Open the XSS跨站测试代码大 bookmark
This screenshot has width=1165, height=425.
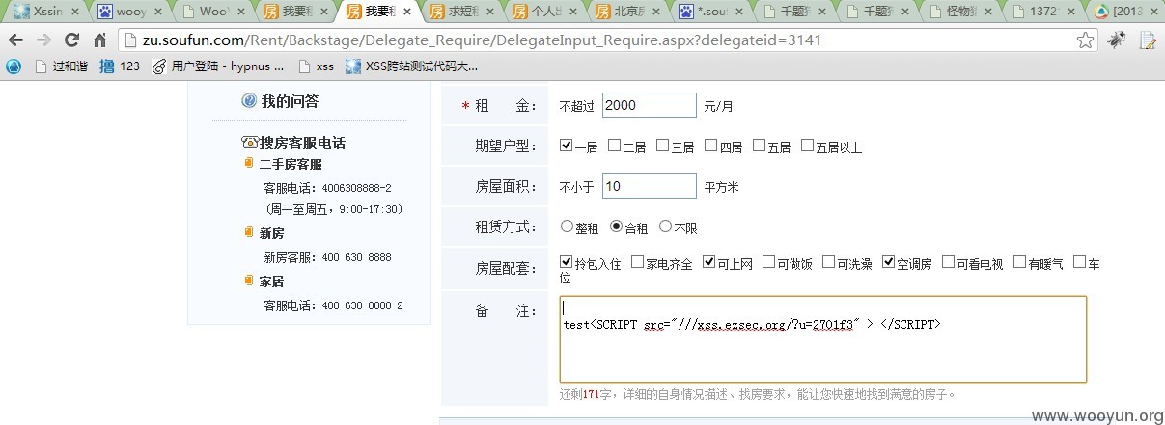coord(411,66)
